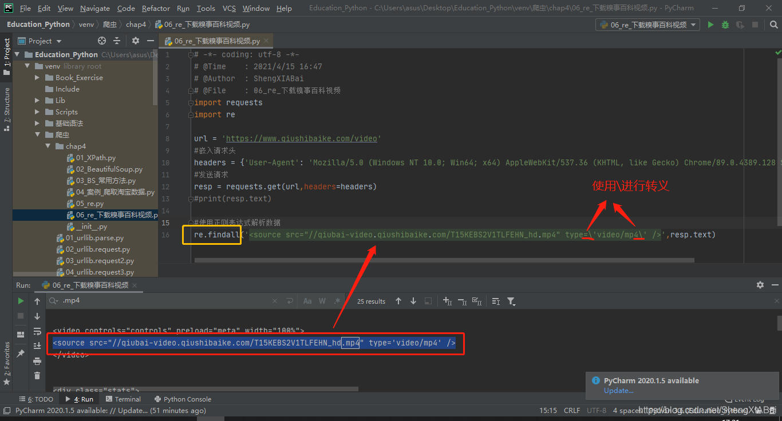782x421 pixels.
Task: Expand the Scripts folder
Action: point(38,112)
